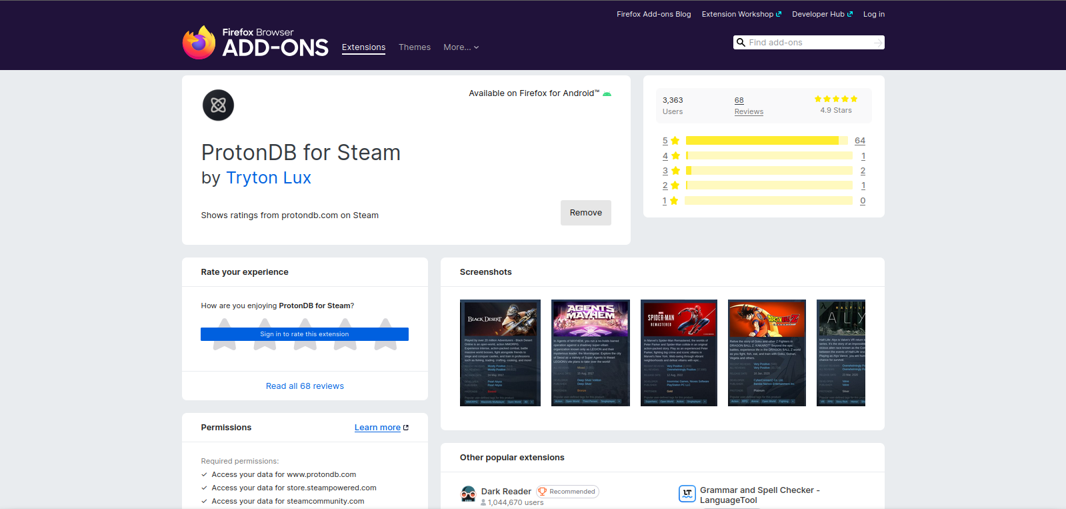The width and height of the screenshot is (1066, 509).
Task: Click the star in the 1-star row
Action: (674, 201)
